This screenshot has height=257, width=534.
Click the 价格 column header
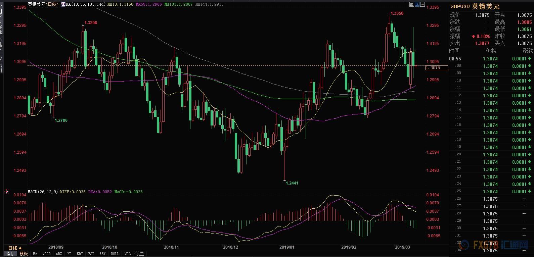click(x=491, y=51)
